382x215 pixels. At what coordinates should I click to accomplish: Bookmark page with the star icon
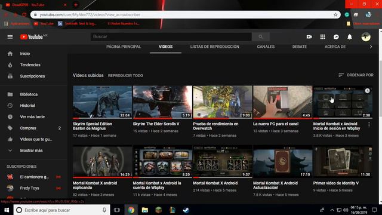(x=335, y=14)
